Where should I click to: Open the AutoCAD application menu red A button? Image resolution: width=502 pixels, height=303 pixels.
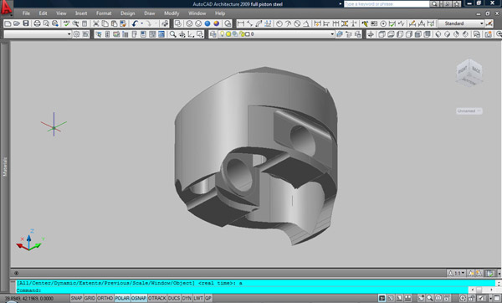click(x=7, y=8)
